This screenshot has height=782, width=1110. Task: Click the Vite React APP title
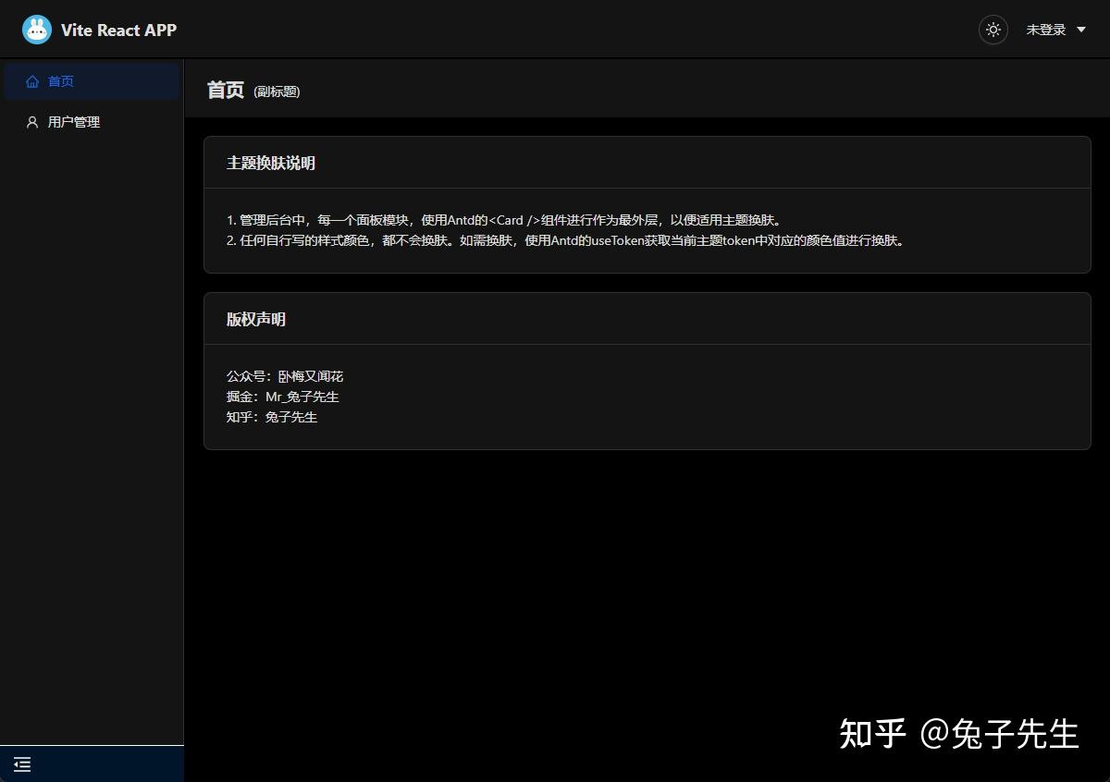click(x=118, y=29)
